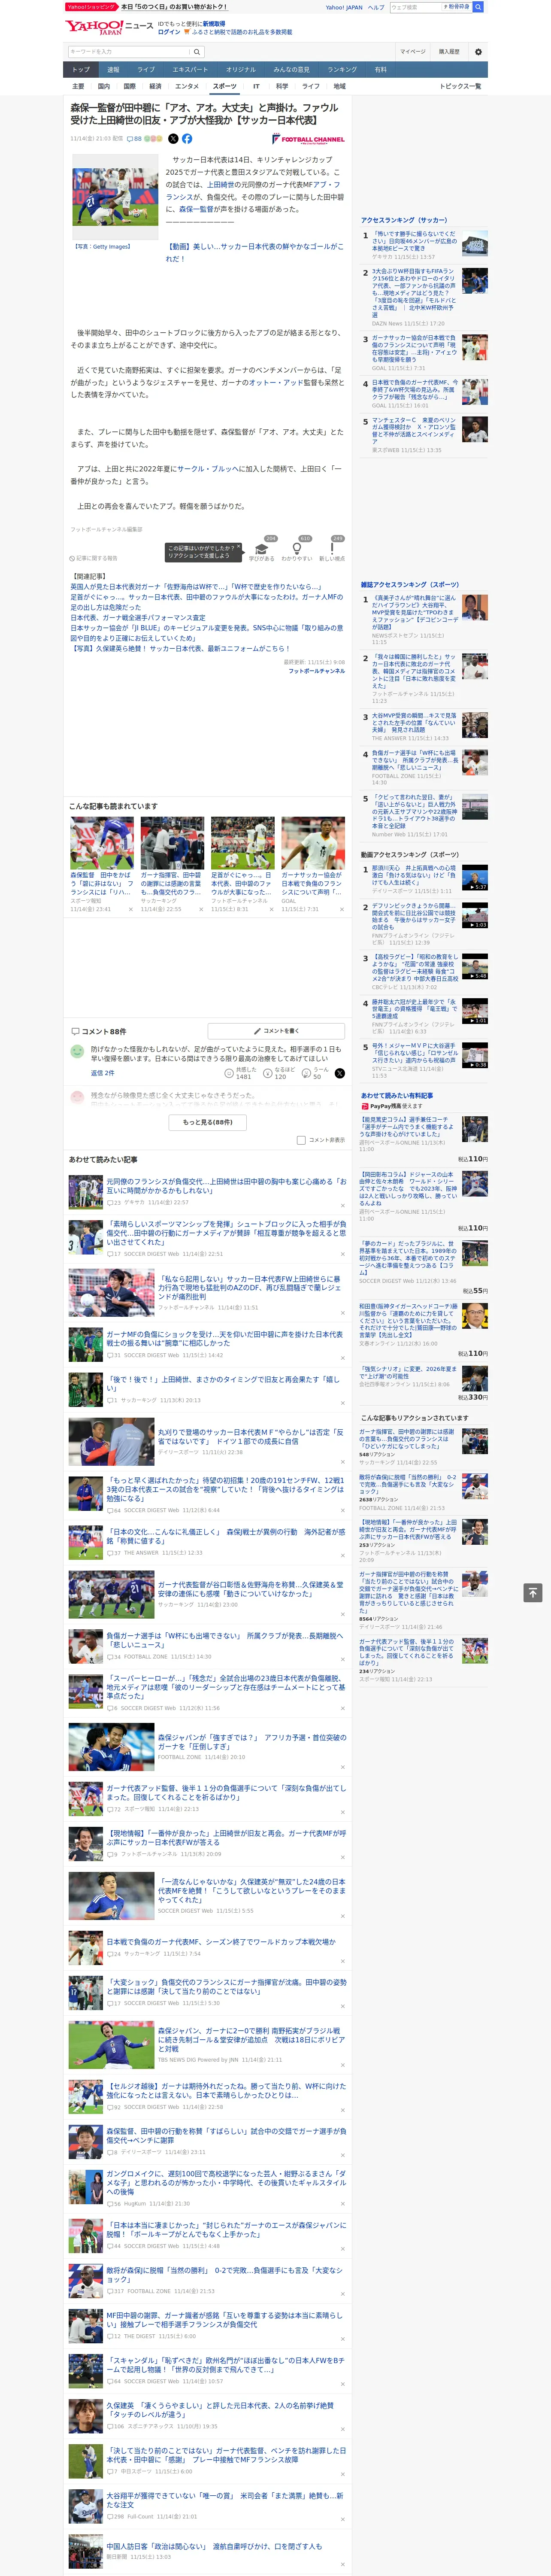Image resolution: width=551 pixels, height=2576 pixels.
Task: Open settings gear icon in header
Action: pyautogui.click(x=478, y=51)
